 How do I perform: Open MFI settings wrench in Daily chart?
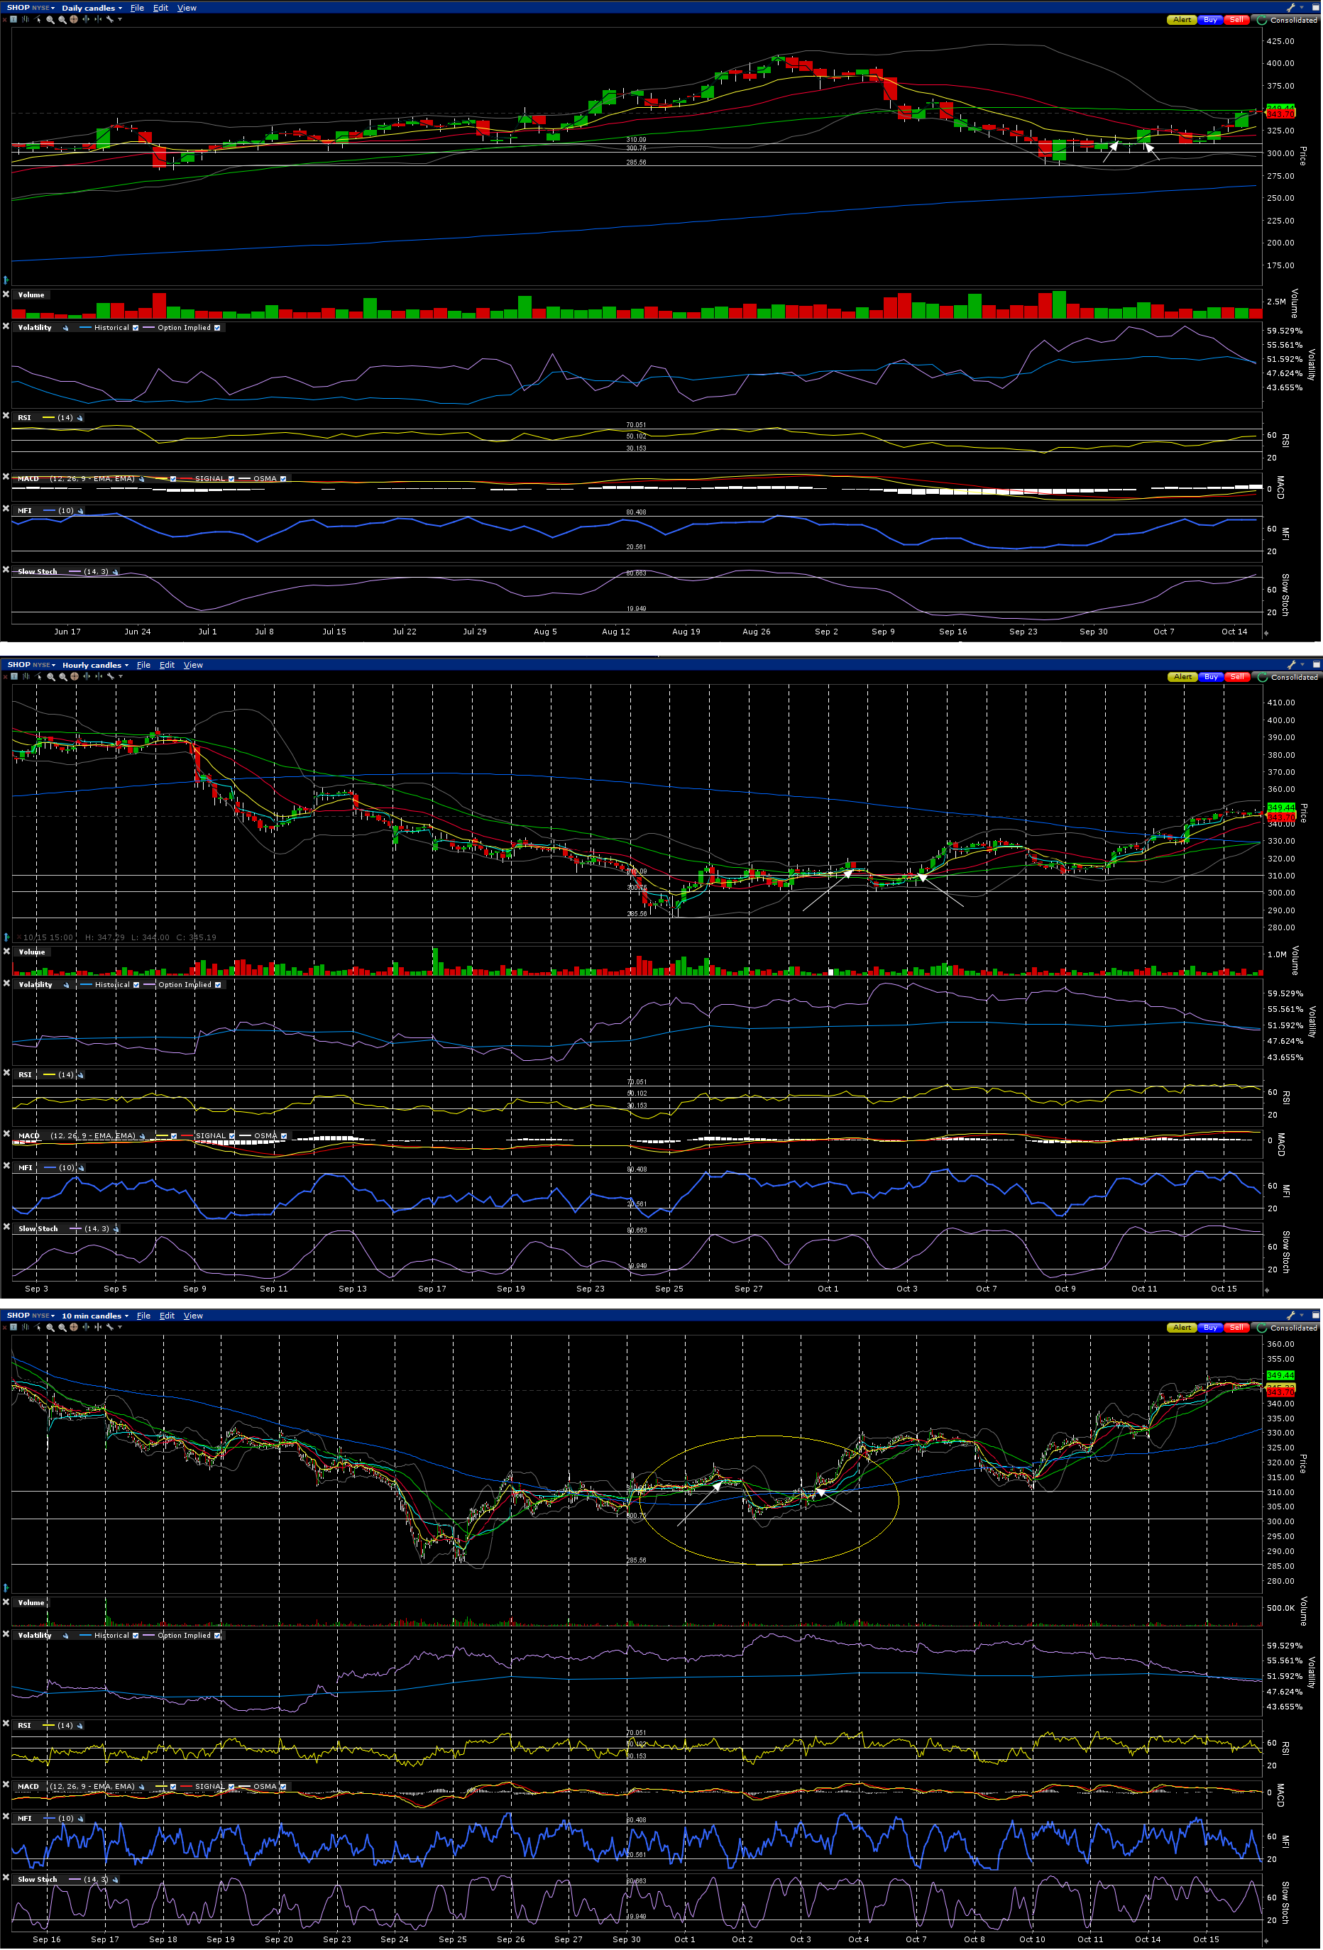pos(81,511)
